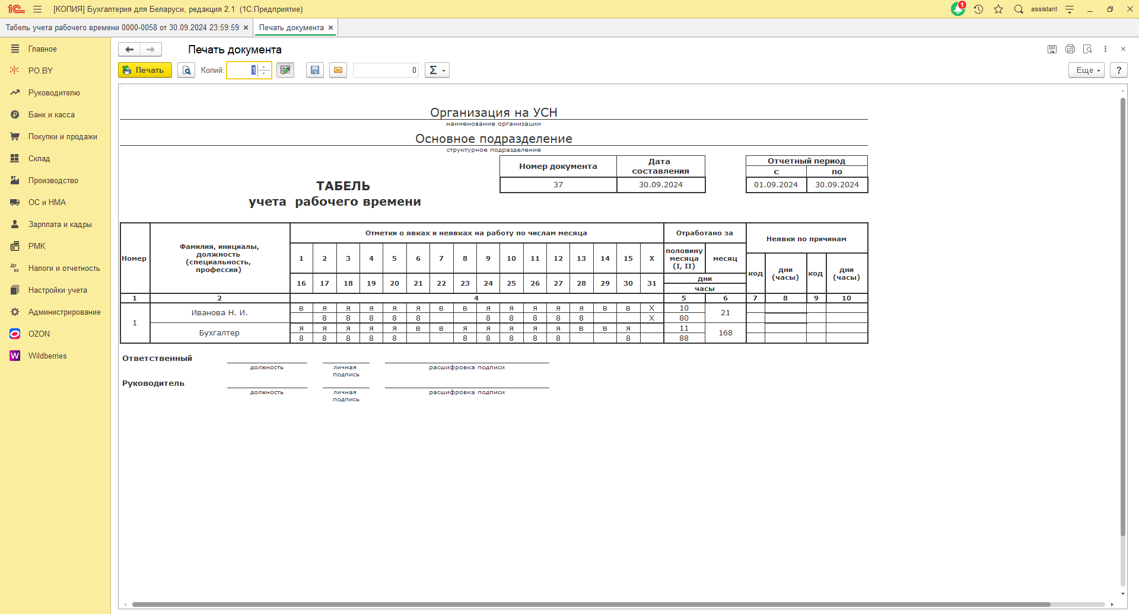
Task: Open the Еще dropdown menu
Action: (x=1086, y=70)
